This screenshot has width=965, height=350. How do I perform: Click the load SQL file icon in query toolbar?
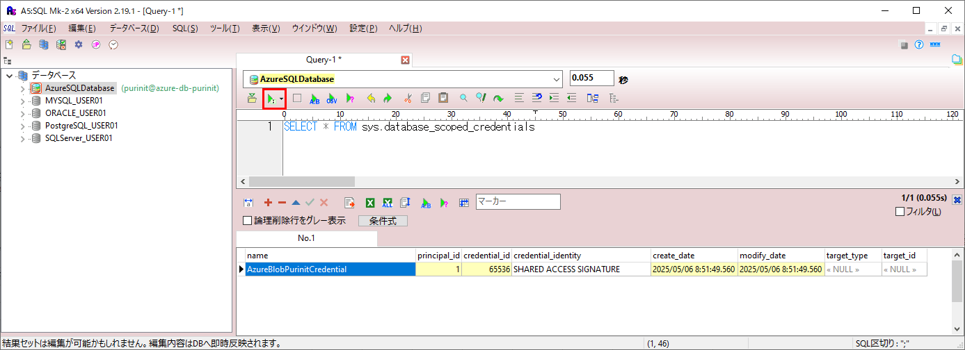click(x=252, y=99)
